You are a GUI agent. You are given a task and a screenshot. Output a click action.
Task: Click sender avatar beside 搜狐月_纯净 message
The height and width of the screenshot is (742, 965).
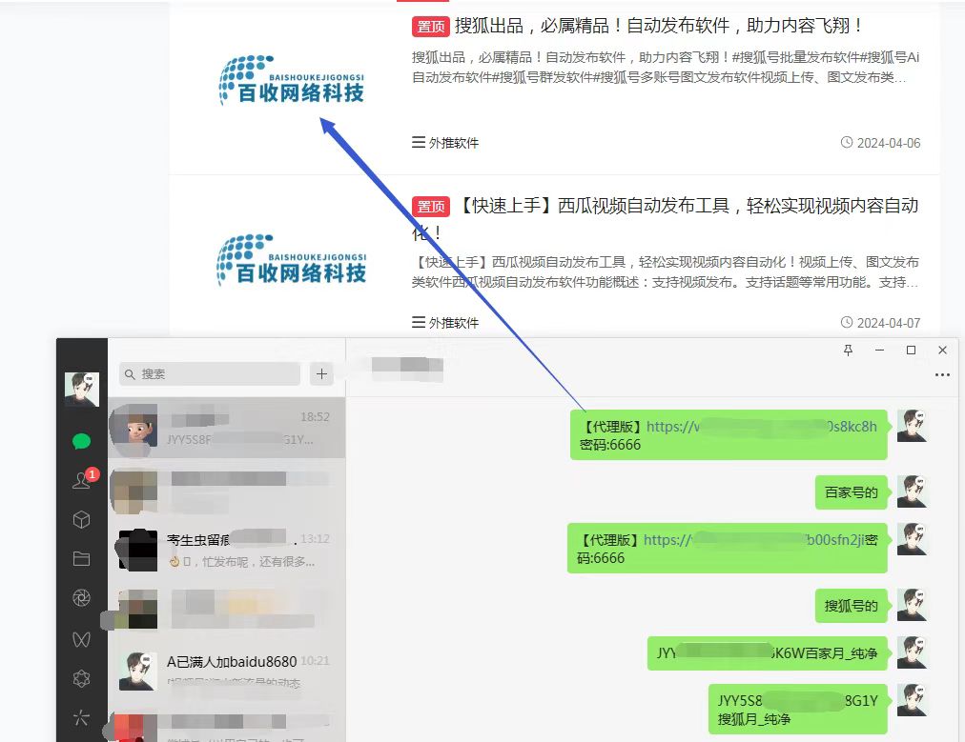(x=912, y=700)
